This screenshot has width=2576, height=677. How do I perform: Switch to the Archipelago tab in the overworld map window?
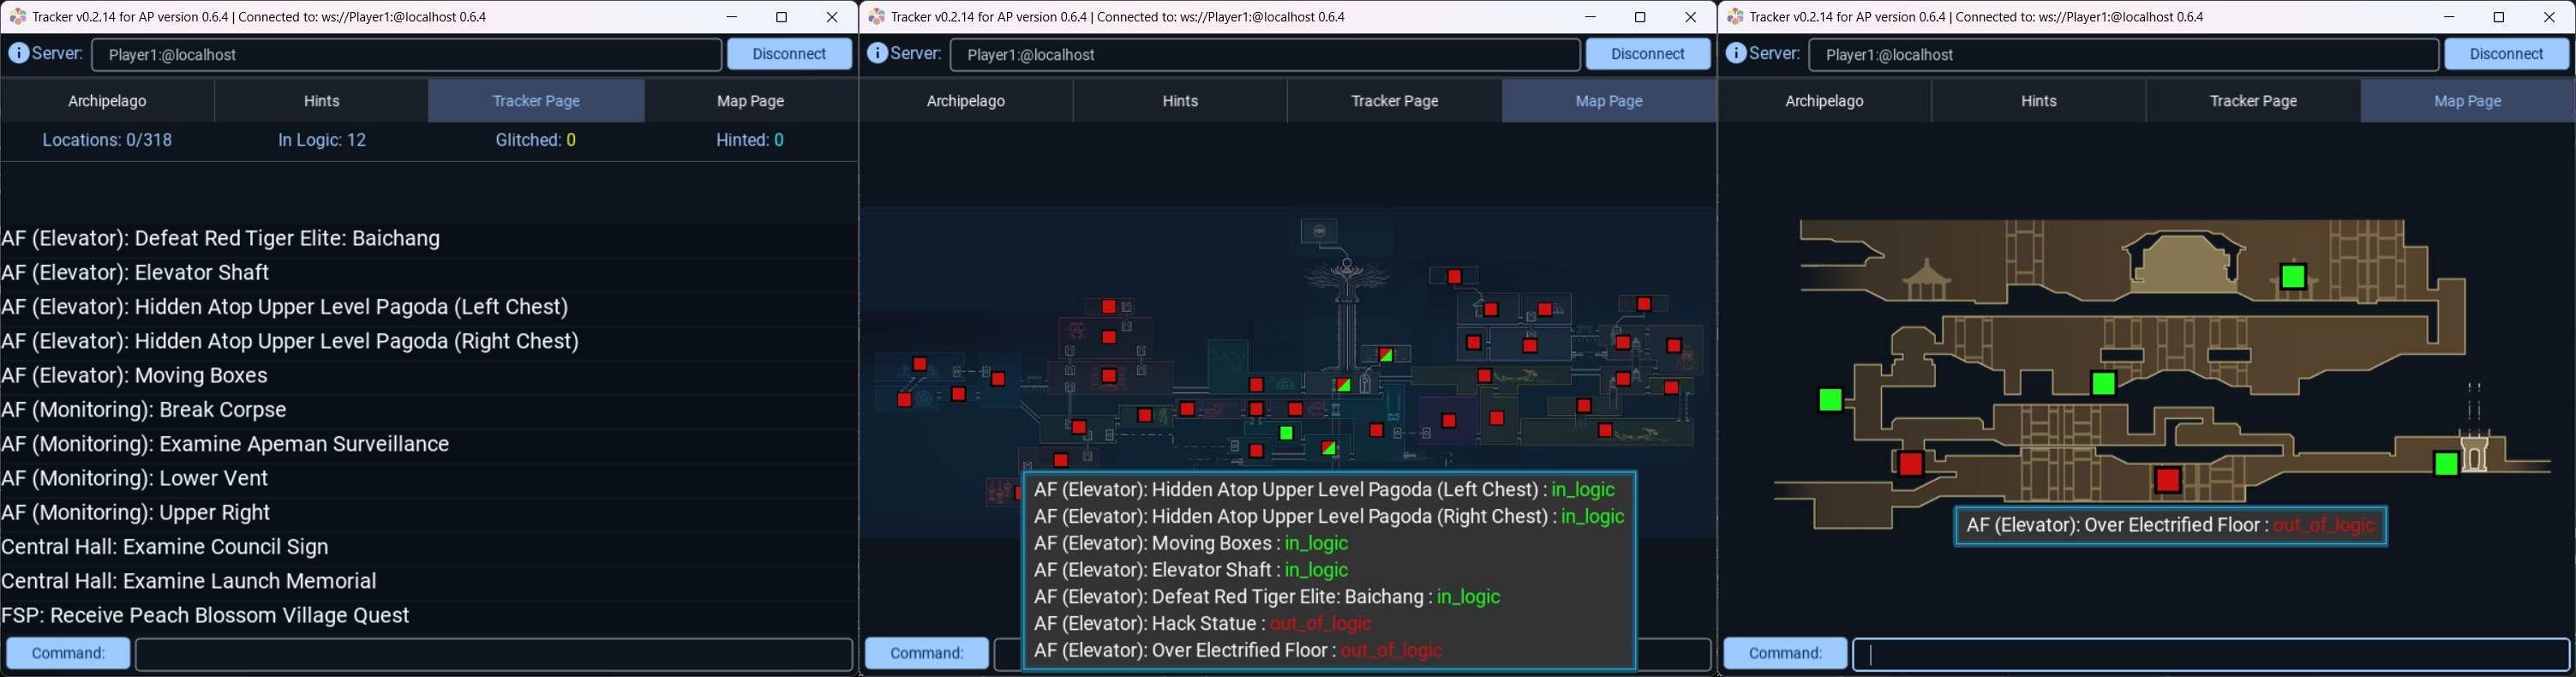pyautogui.click(x=965, y=101)
